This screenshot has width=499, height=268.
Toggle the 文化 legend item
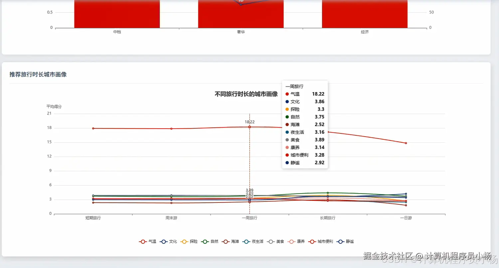(x=168, y=241)
